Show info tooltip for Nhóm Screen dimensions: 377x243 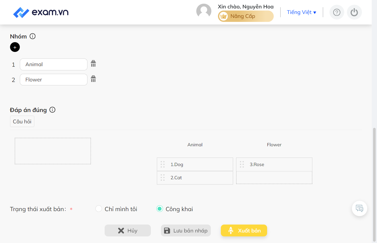pos(32,36)
